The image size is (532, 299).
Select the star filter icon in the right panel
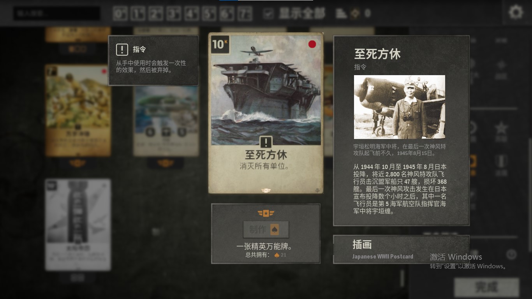(x=501, y=127)
